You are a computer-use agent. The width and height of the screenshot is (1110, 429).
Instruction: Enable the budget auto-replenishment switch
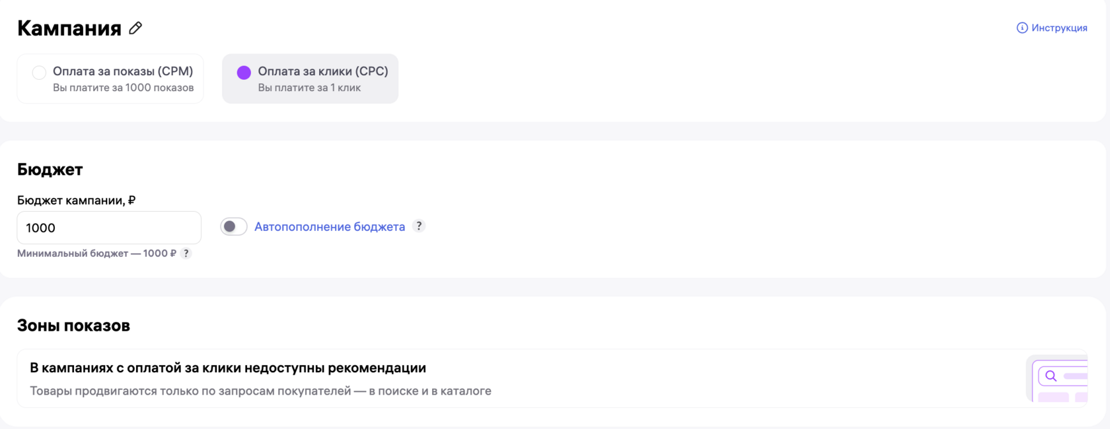[x=233, y=226]
